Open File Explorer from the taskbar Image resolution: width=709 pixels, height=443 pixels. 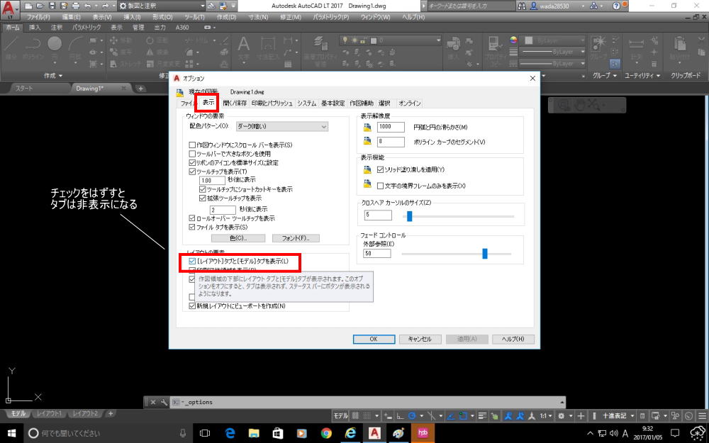click(254, 433)
